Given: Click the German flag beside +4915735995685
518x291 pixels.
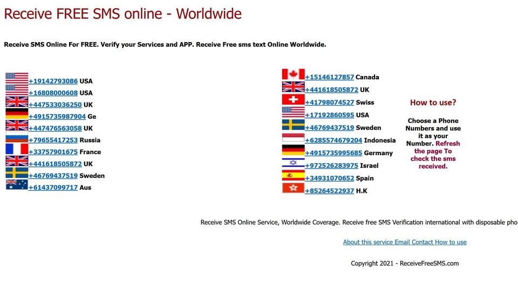Looking at the screenshot, I should [x=294, y=150].
